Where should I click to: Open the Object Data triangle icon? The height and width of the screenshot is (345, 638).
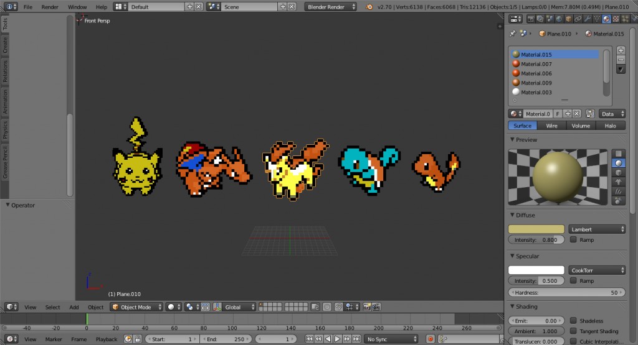pos(597,19)
